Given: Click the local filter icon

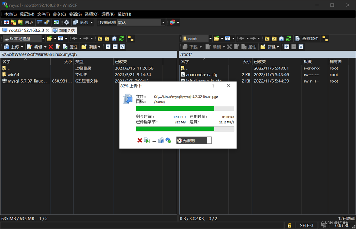Looking at the screenshot, I should [x=60, y=39].
